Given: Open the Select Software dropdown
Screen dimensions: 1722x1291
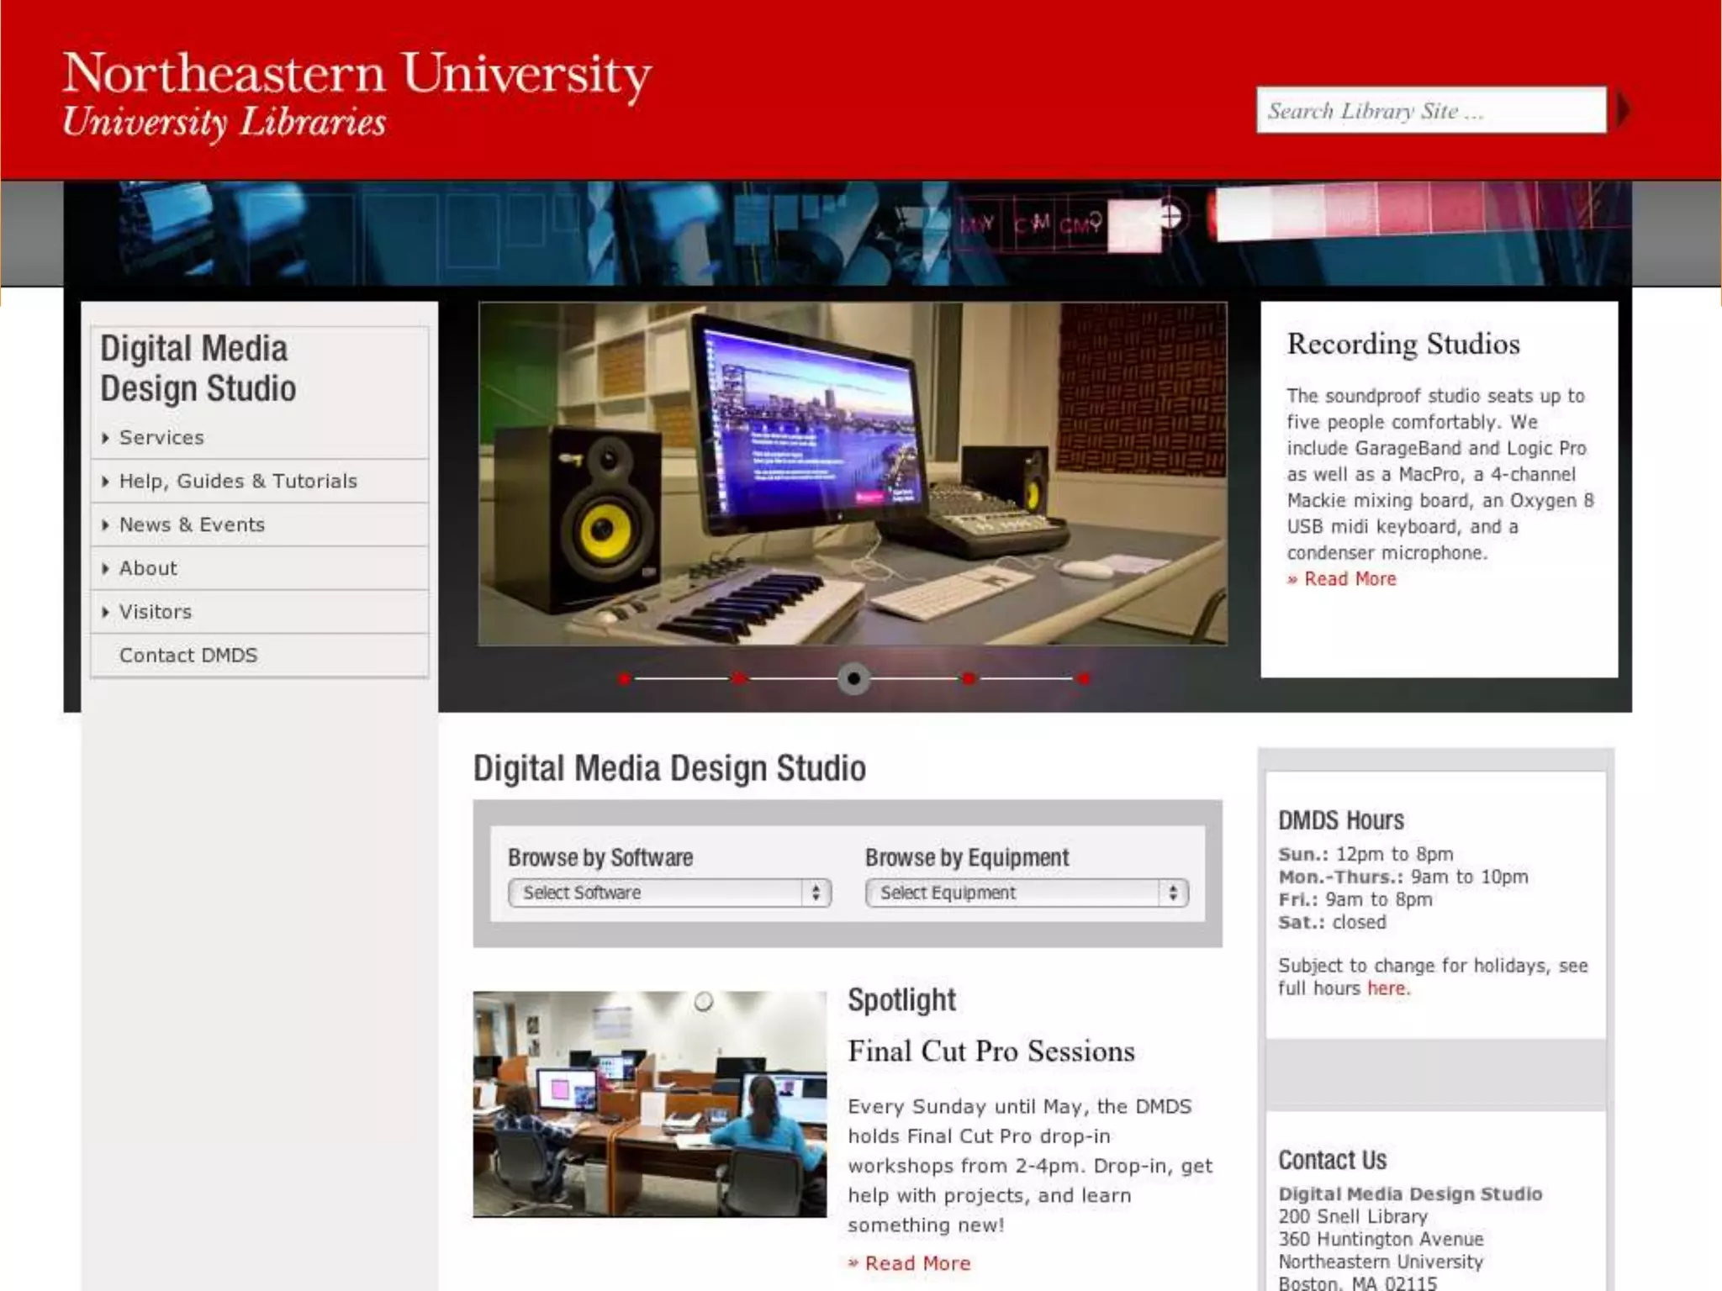Looking at the screenshot, I should point(669,893).
